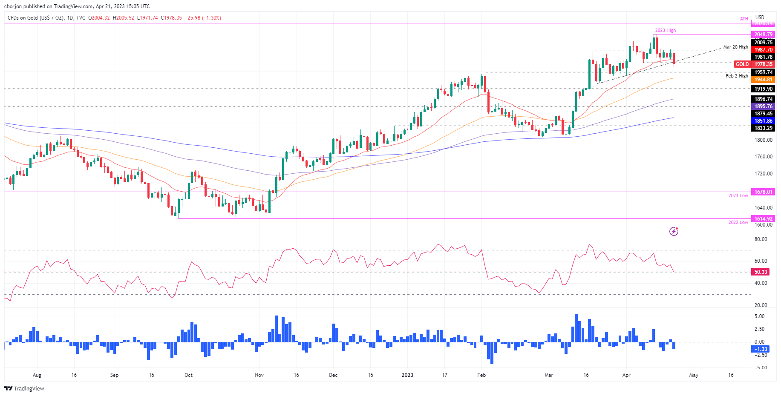Click the RSI 40.00 axis label

pos(761,283)
